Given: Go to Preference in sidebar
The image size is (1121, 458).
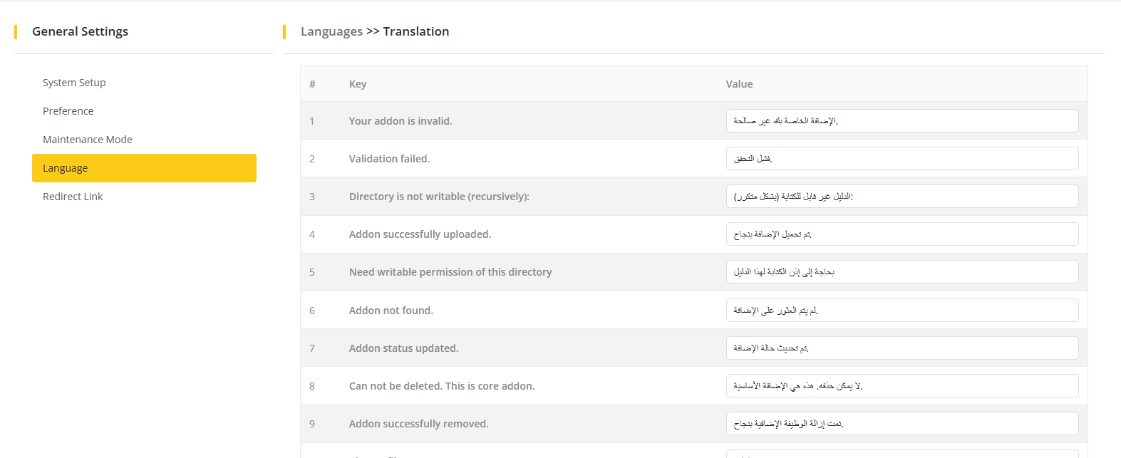Looking at the screenshot, I should pos(68,111).
